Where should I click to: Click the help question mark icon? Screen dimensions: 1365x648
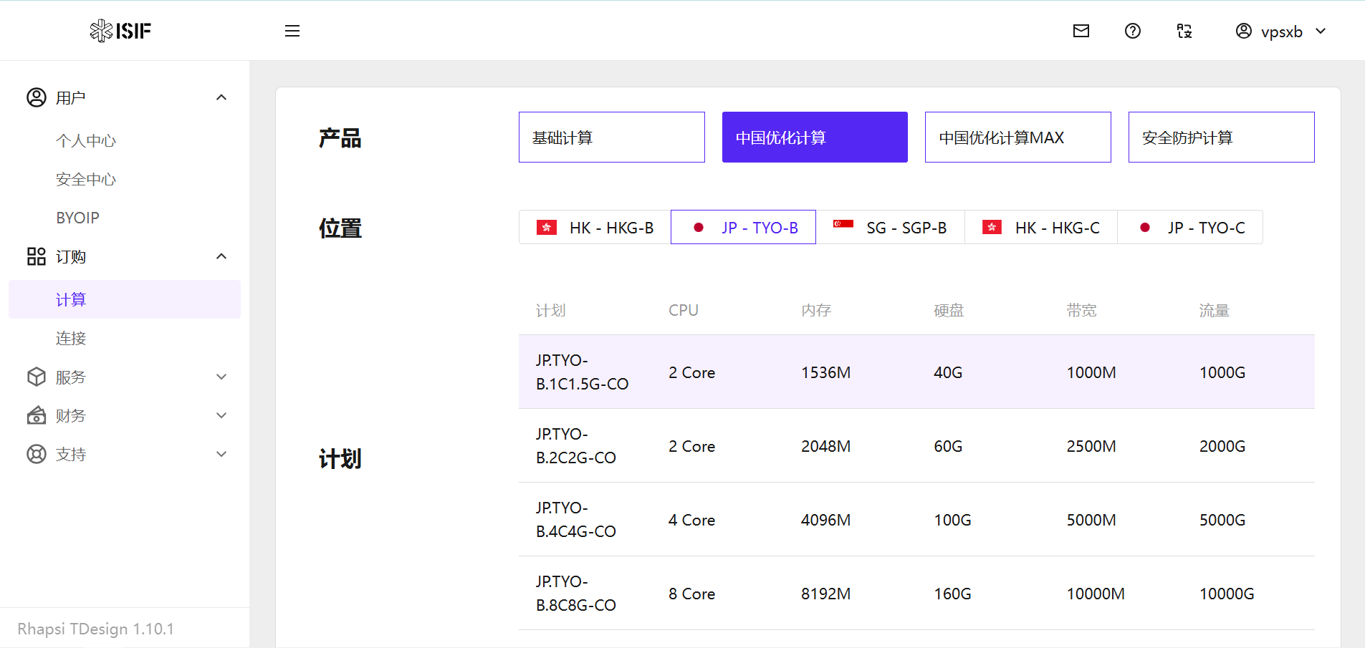[1133, 31]
